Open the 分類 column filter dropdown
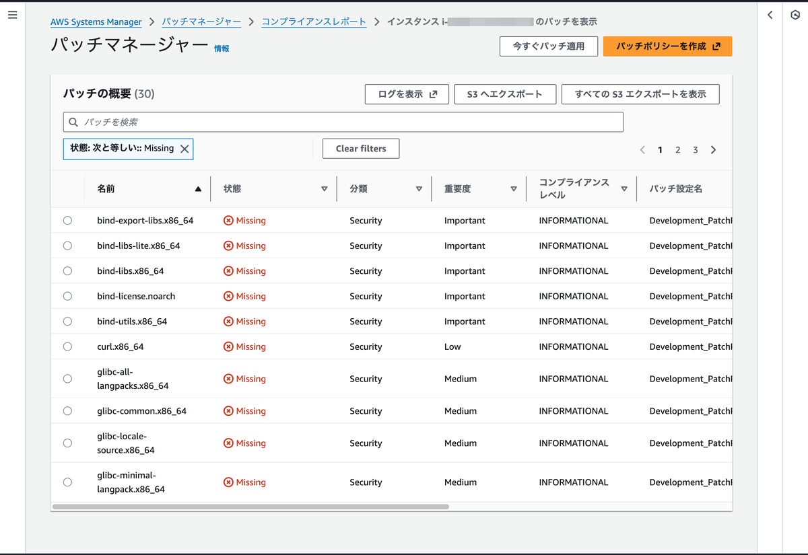The height and width of the screenshot is (555, 808). click(419, 189)
